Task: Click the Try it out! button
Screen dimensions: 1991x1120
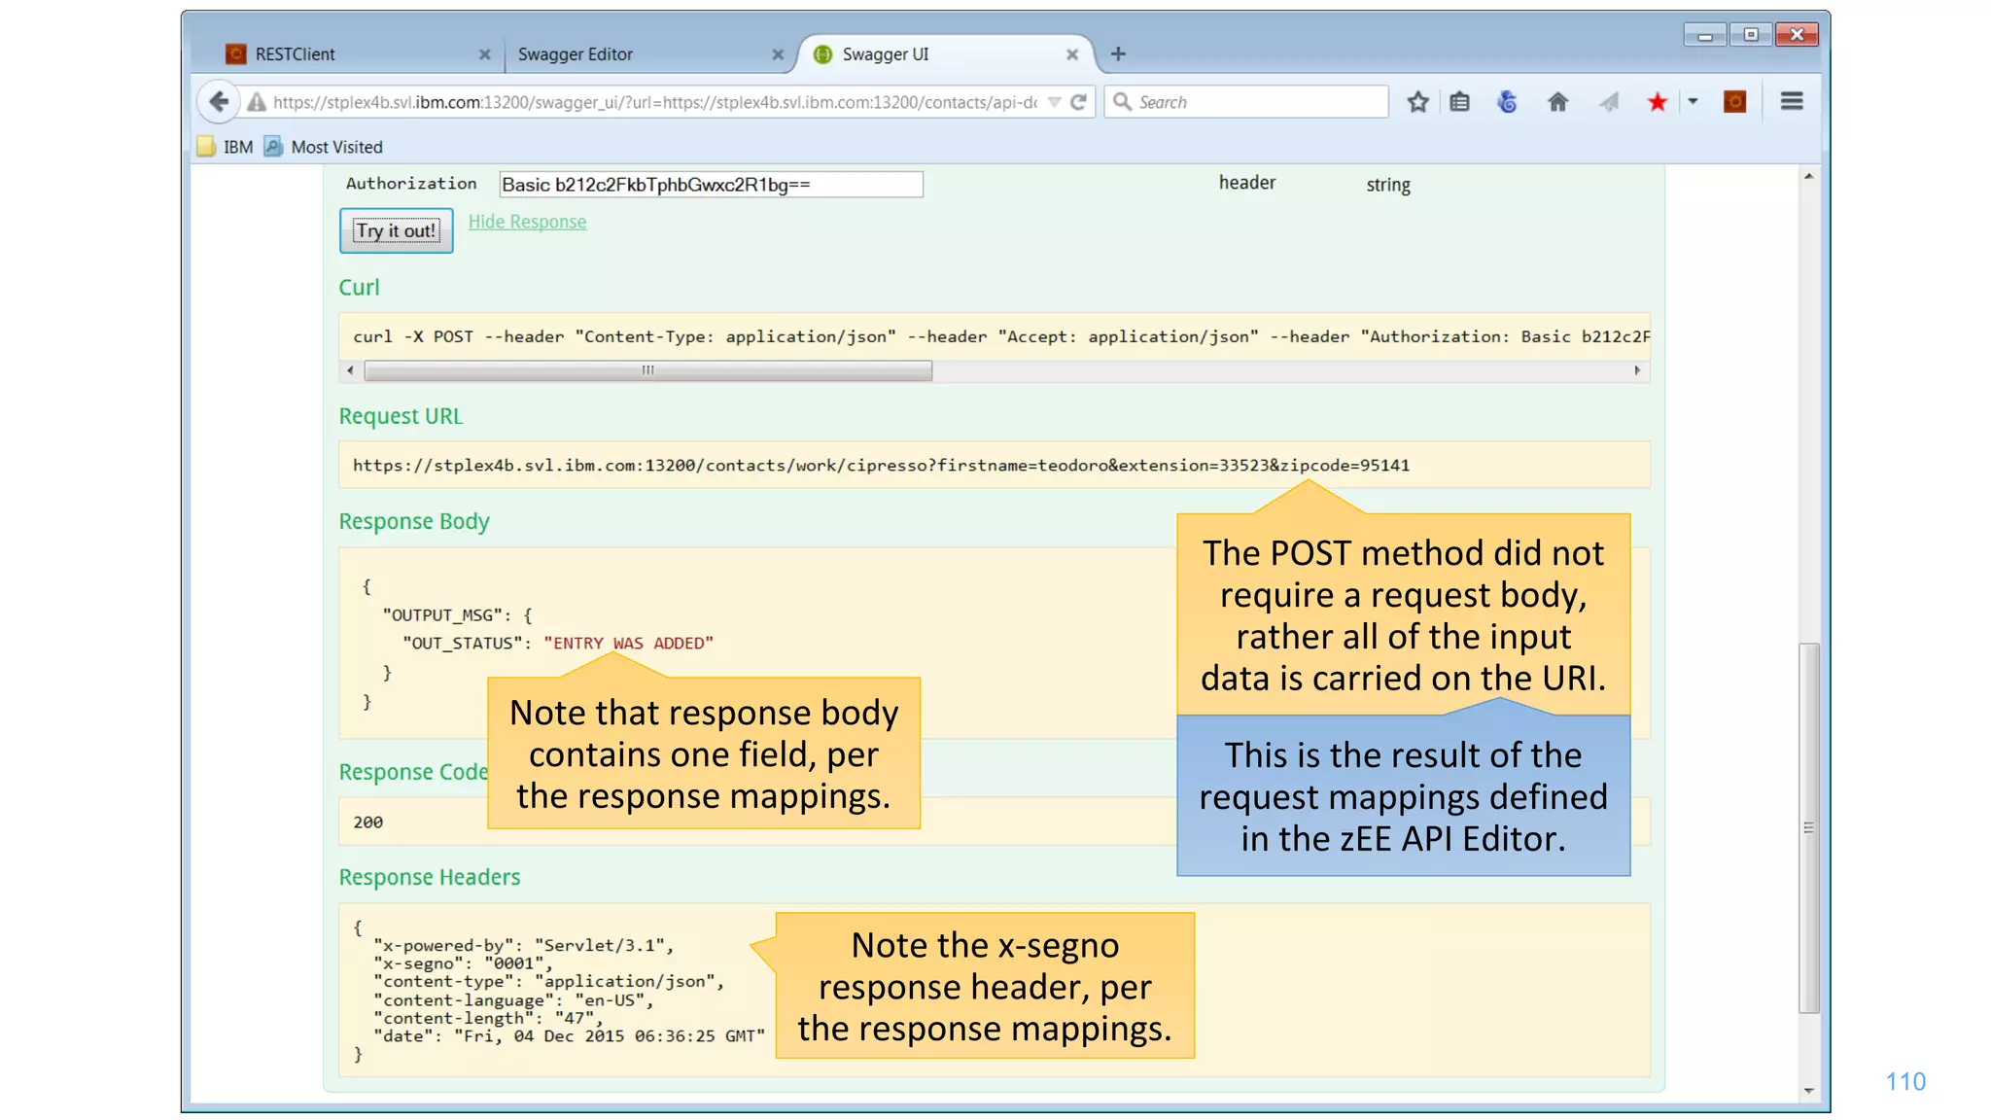Action: 396,230
